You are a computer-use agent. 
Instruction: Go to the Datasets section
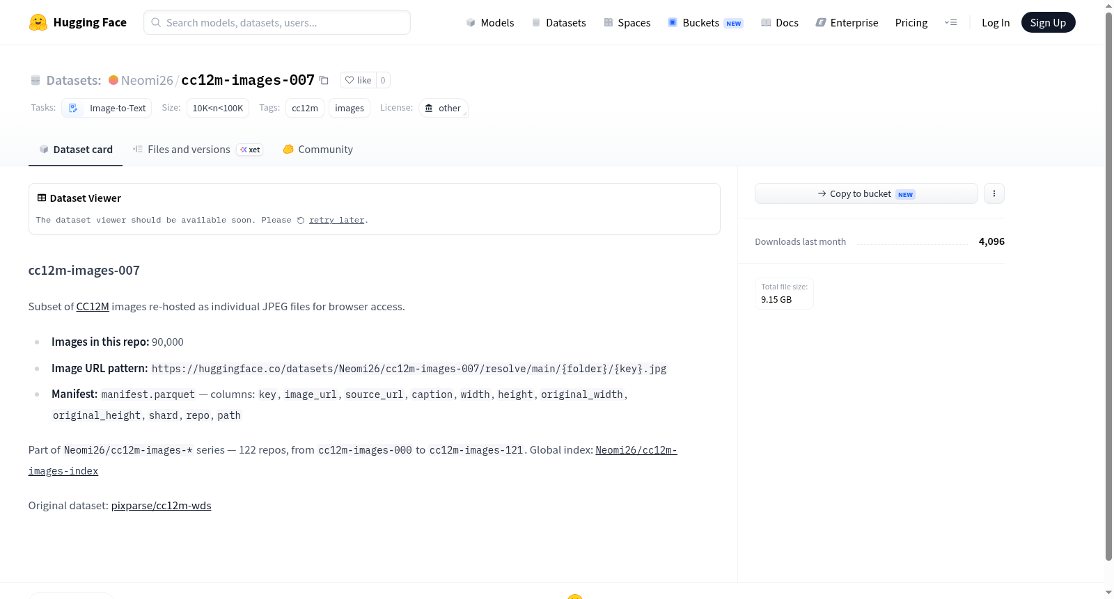point(558,22)
